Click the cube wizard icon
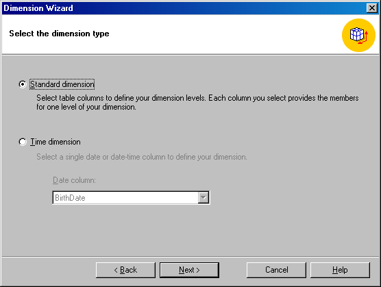This screenshot has height=287, width=381. pos(358,36)
